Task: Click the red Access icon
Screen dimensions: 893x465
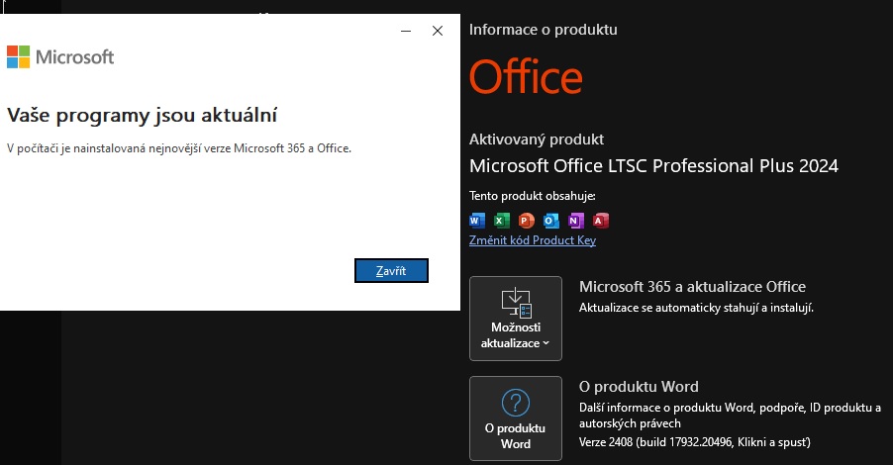Action: [x=600, y=221]
